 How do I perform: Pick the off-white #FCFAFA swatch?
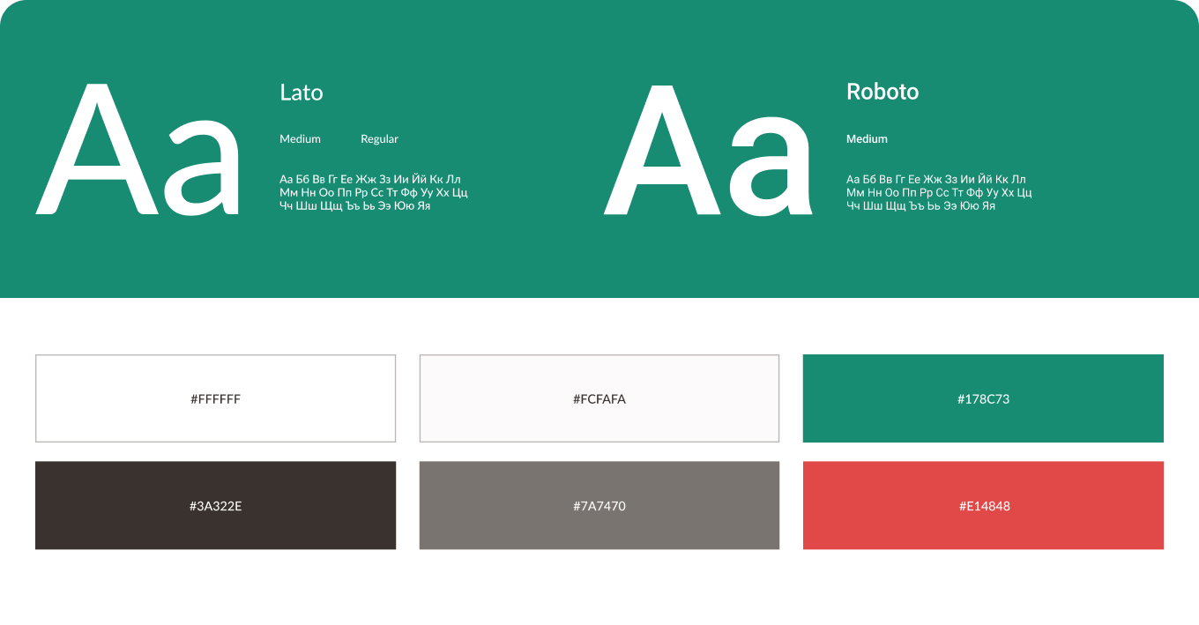point(599,398)
